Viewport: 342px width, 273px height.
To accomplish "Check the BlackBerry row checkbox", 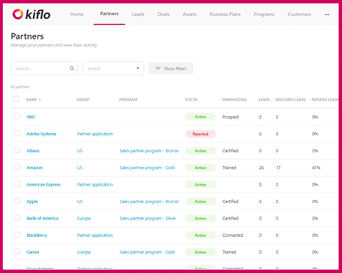I will [x=17, y=235].
